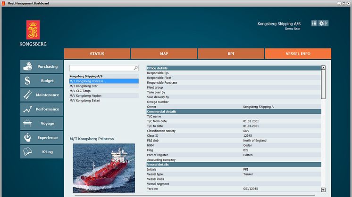The height and width of the screenshot is (197, 352).
Task: Click the Kongsberg Shipping A/S header name
Action: (279, 24)
